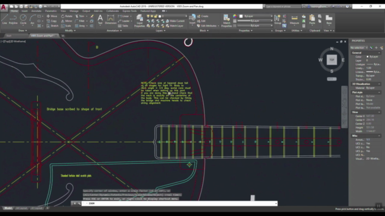Switch to the Model layout tab
Image resolution: width=385 pixels, height=216 pixels.
pos(8,208)
